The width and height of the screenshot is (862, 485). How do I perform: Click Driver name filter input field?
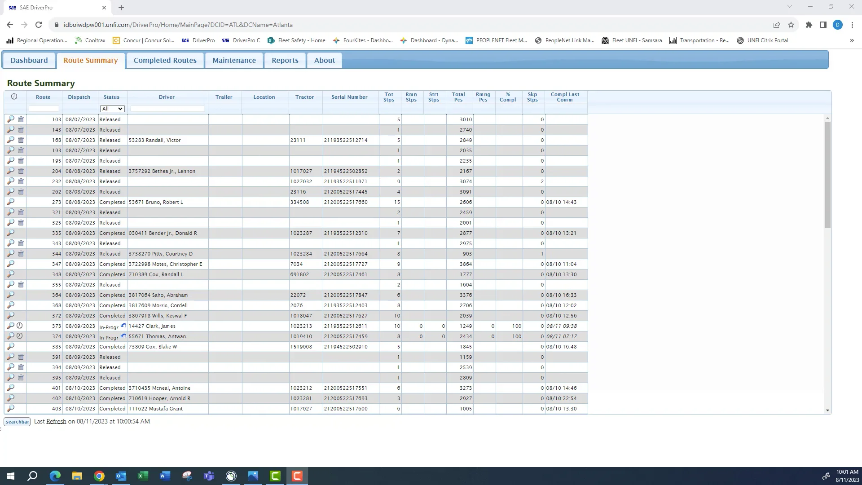pos(167,109)
